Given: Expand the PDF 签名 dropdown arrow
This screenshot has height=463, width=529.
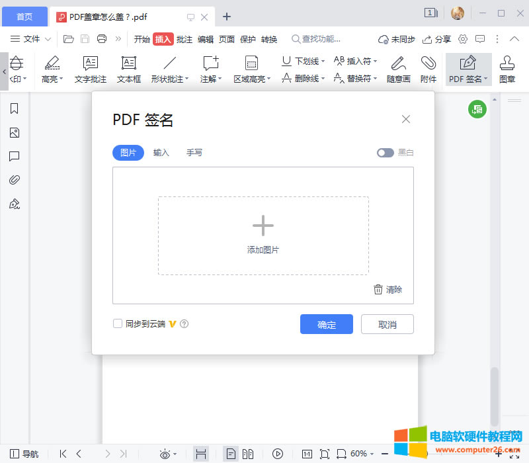Looking at the screenshot, I should pos(486,79).
